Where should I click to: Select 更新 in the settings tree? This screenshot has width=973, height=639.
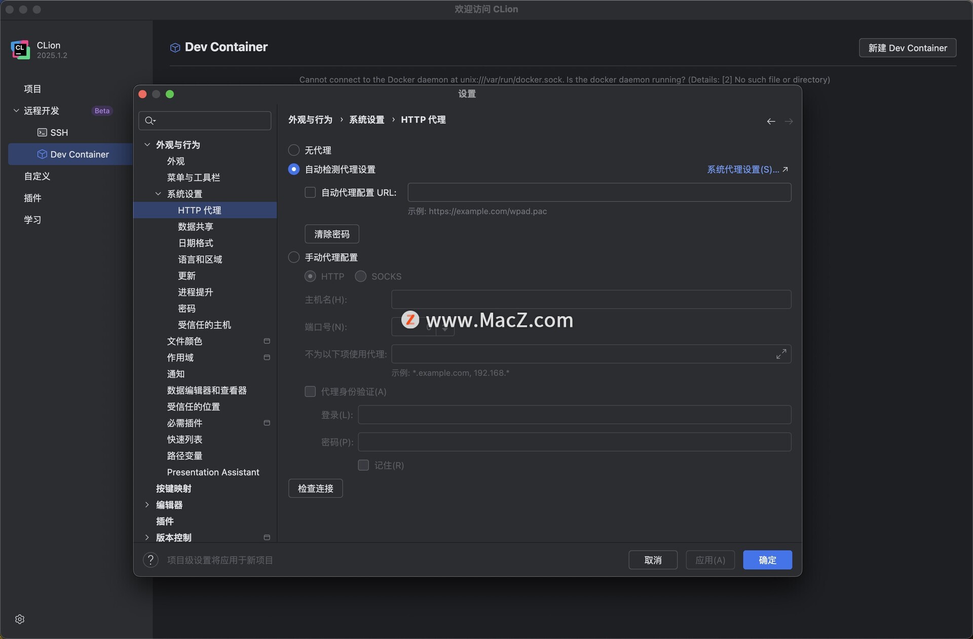point(187,276)
